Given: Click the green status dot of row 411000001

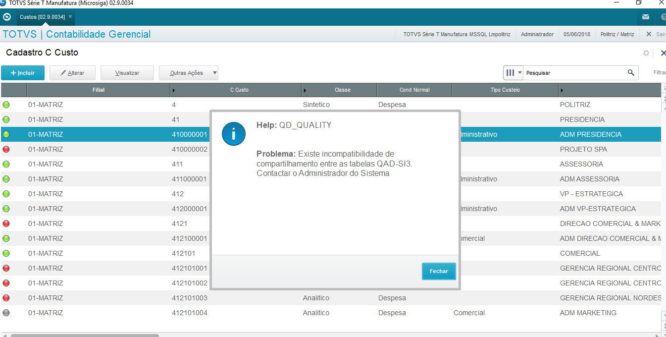Looking at the screenshot, I should 6,179.
